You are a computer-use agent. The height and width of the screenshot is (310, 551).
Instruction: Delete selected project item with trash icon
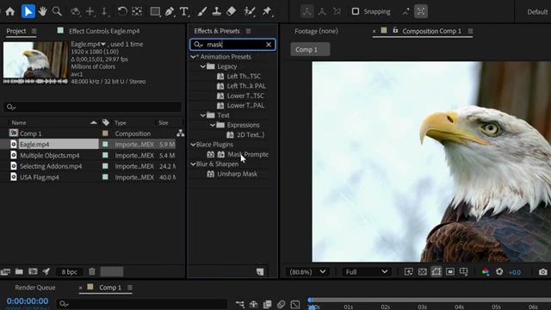point(92,271)
